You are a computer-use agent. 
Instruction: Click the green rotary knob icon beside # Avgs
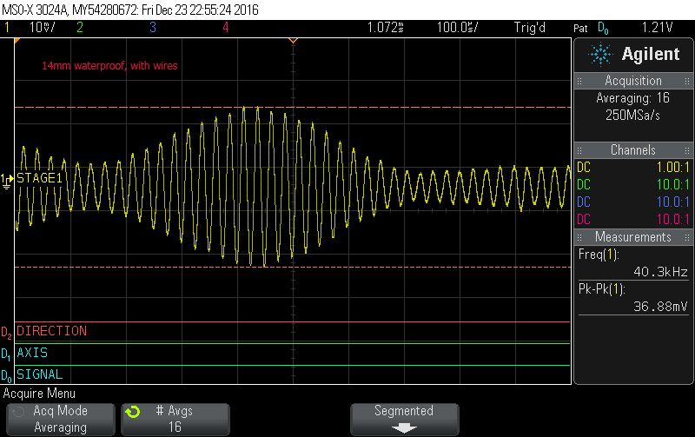(132, 412)
